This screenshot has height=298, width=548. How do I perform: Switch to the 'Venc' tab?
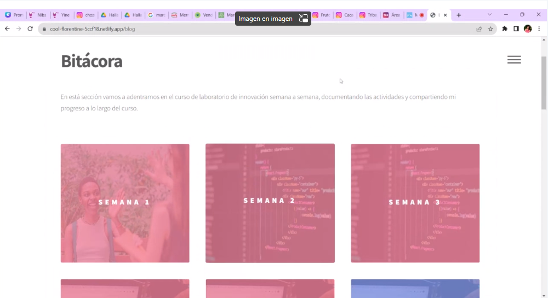(x=204, y=15)
